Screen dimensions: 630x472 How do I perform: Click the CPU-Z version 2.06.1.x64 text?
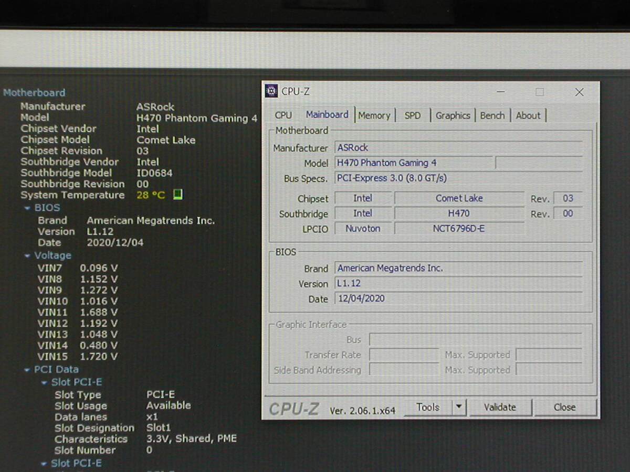(x=362, y=410)
